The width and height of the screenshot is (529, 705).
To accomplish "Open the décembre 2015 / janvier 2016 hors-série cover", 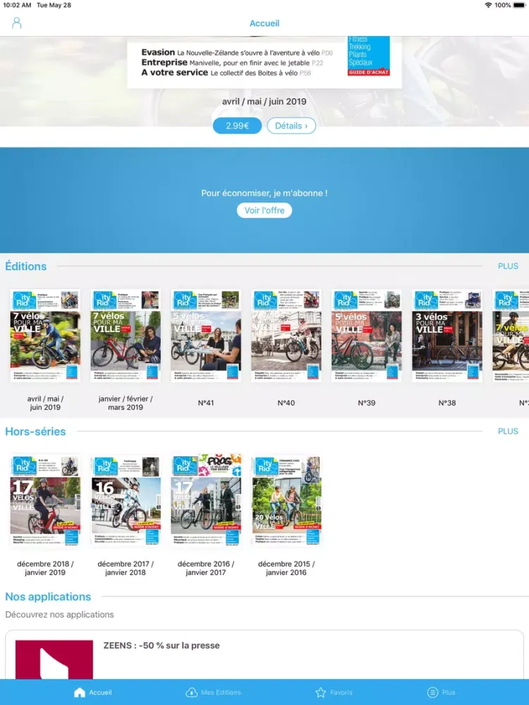I will (x=286, y=501).
